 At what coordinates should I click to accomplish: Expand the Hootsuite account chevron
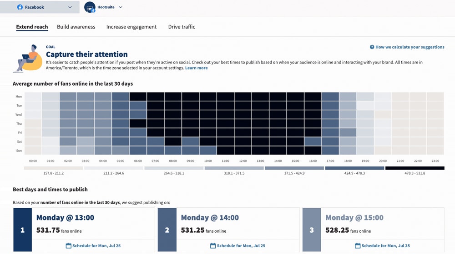(x=121, y=7)
